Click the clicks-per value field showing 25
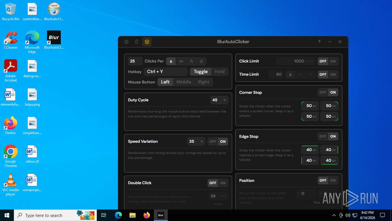392x221 pixels. pos(135,61)
